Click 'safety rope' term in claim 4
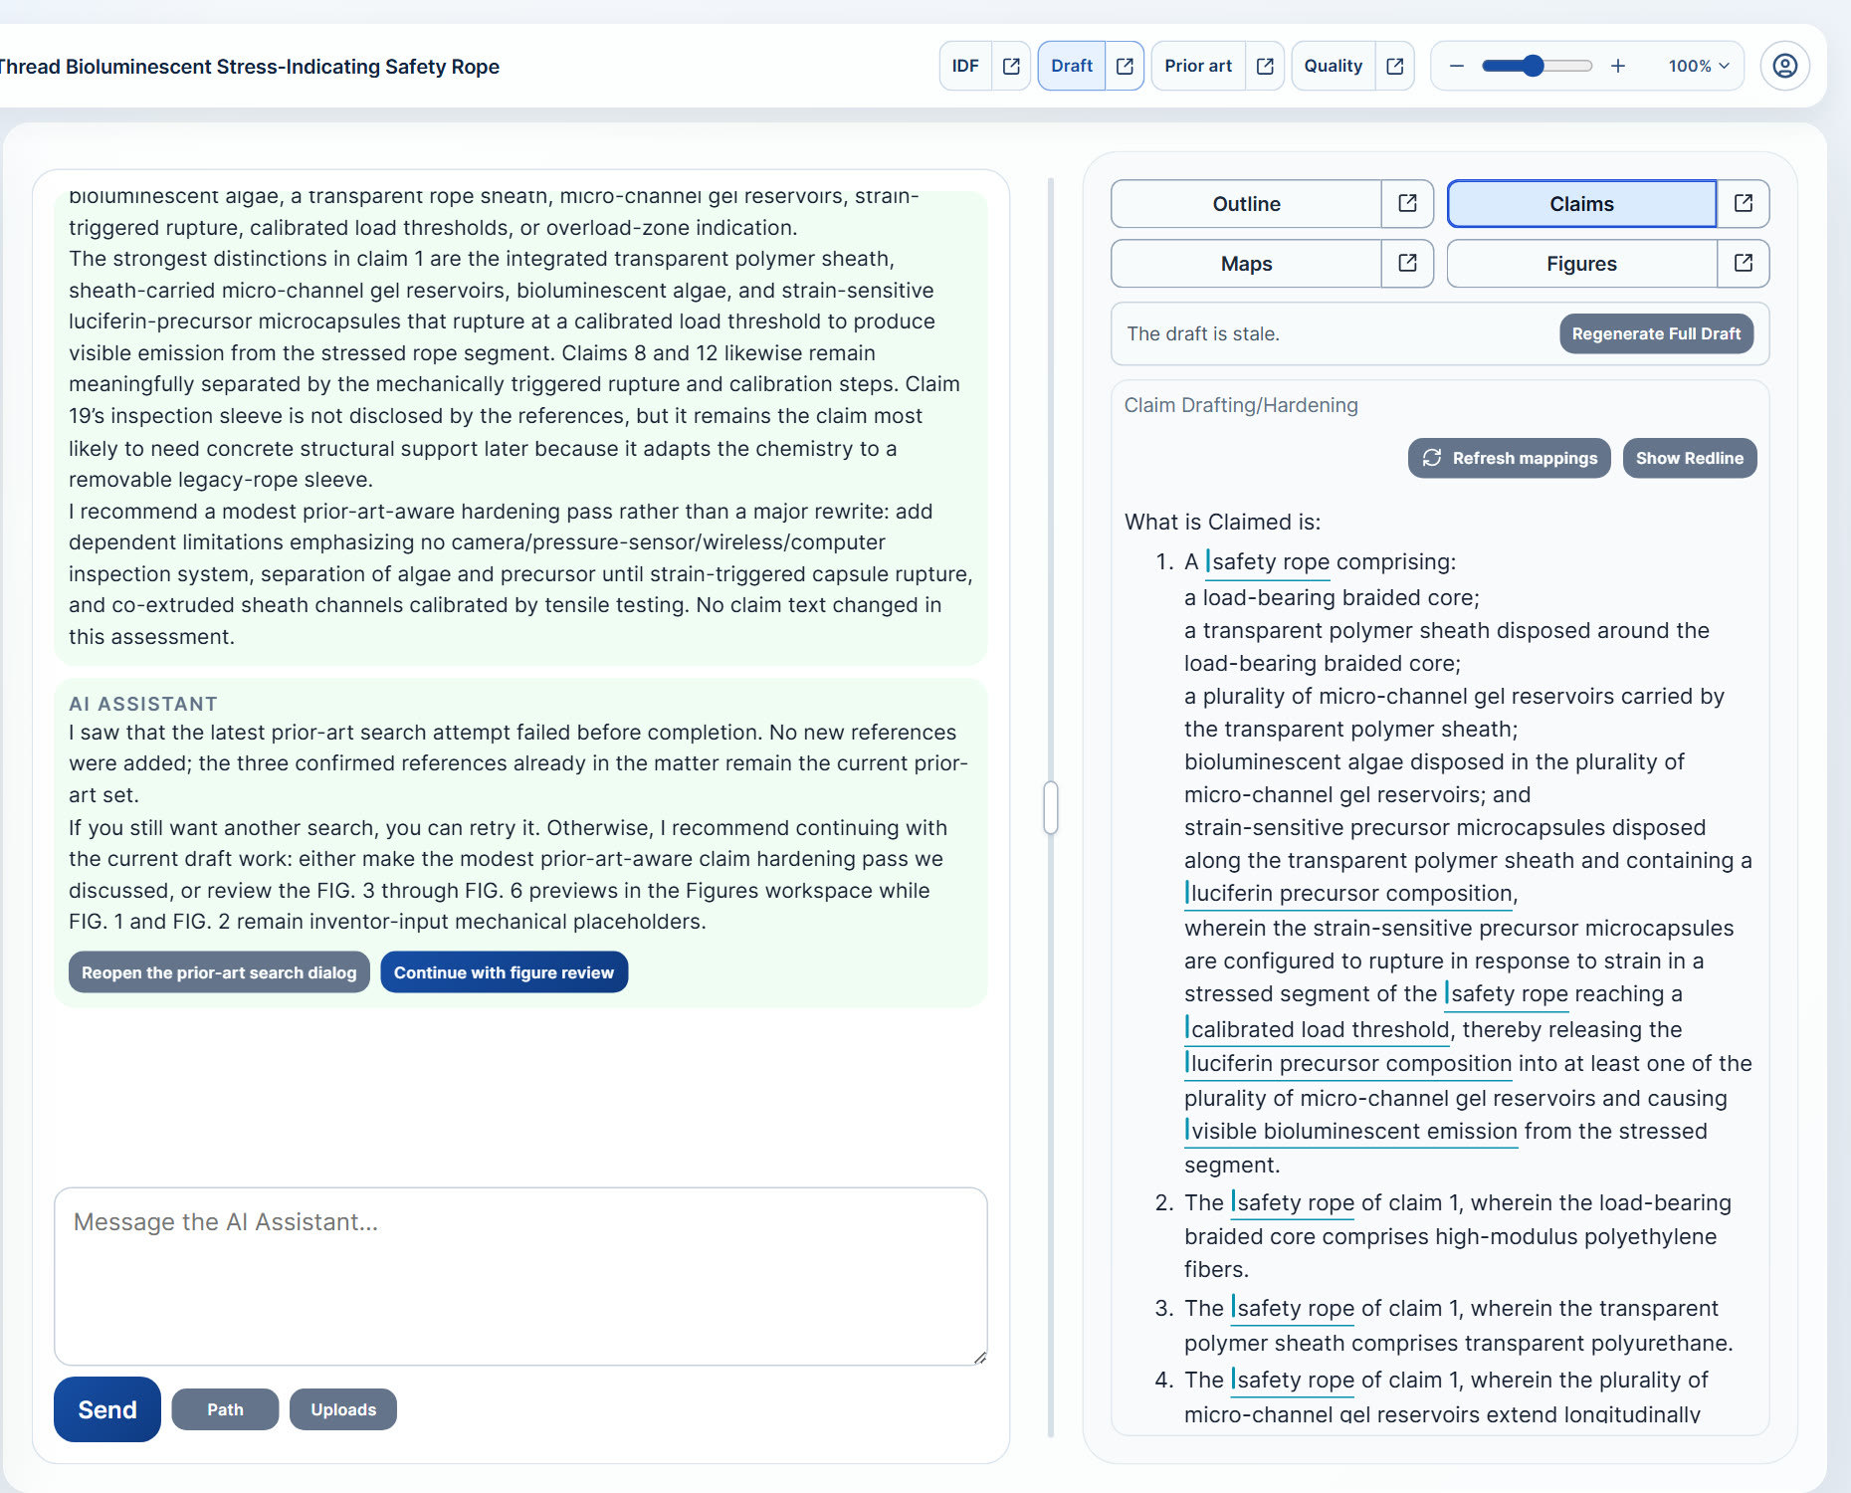Image resolution: width=1851 pixels, height=1493 pixels. point(1294,1381)
